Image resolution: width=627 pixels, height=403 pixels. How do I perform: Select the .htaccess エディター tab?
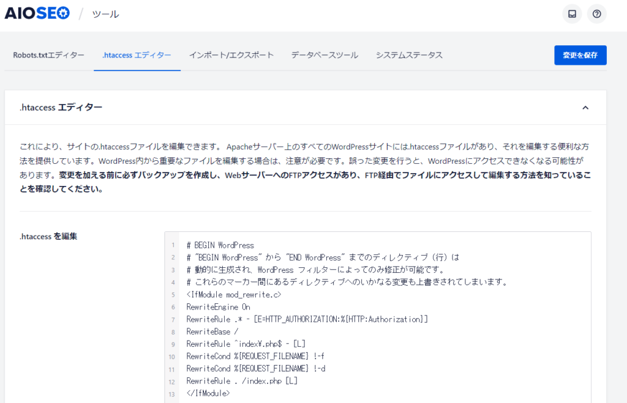coord(137,55)
